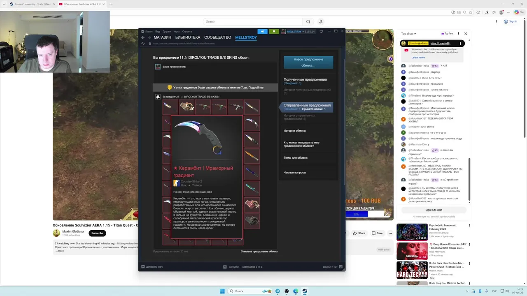
Task: Open Windows Start menu
Action: (x=222, y=291)
